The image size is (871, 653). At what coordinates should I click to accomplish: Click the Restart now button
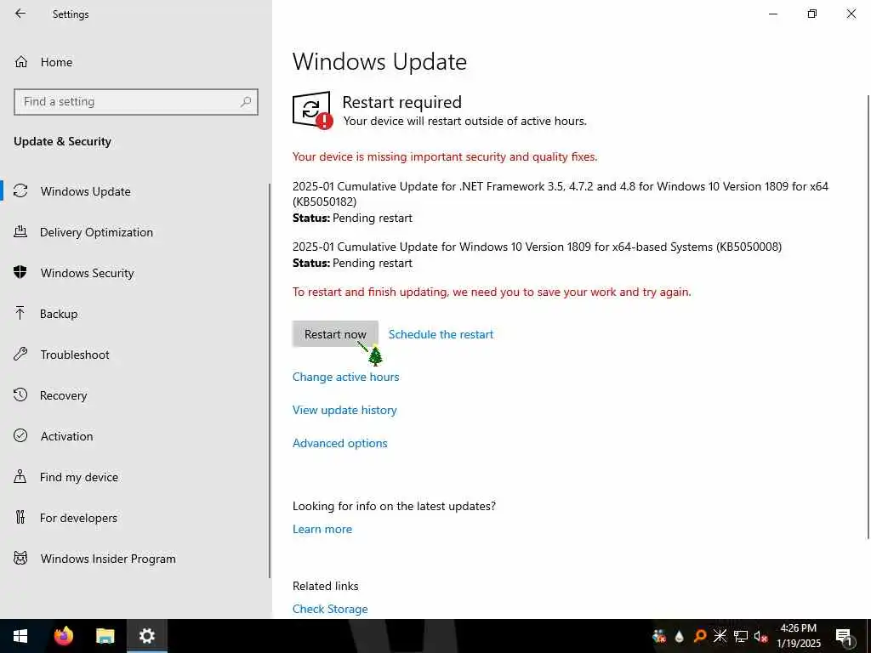[335, 334]
